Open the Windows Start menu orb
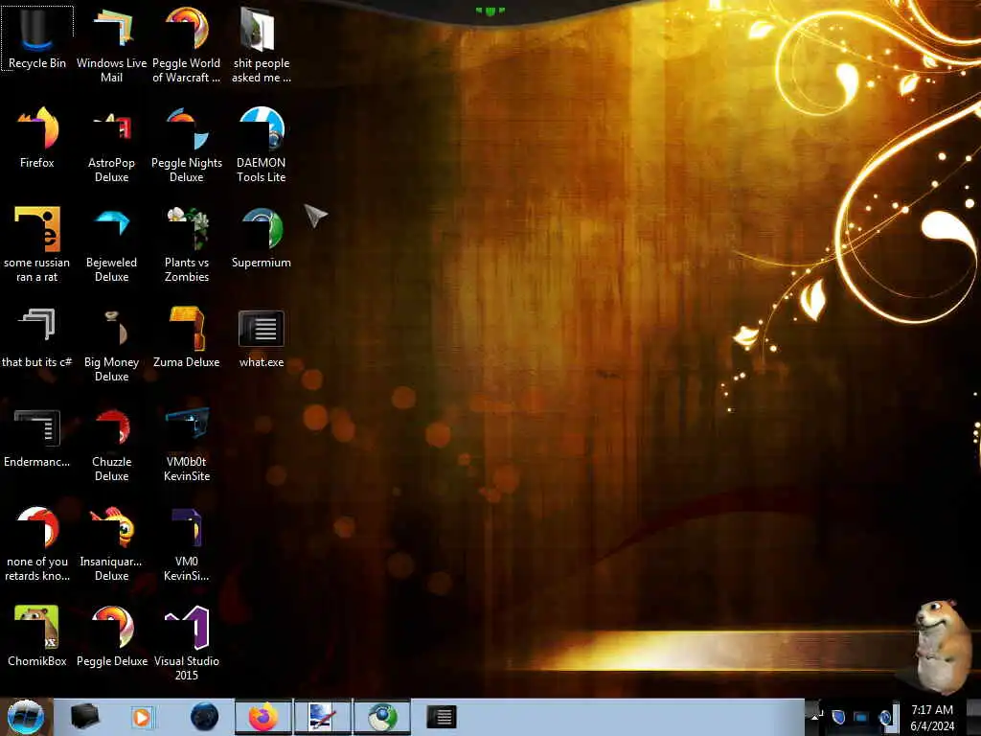 (26, 717)
